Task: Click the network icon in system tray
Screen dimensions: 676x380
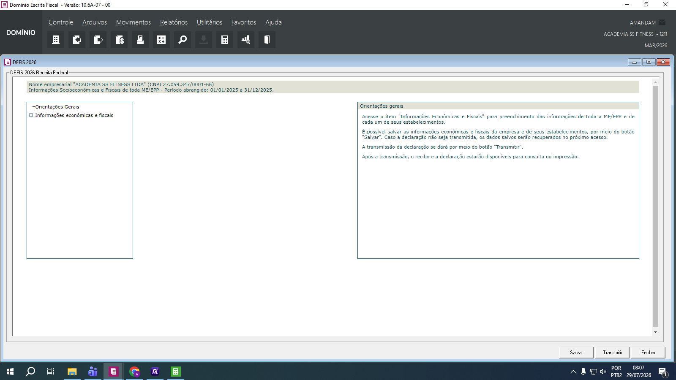Action: (594, 372)
